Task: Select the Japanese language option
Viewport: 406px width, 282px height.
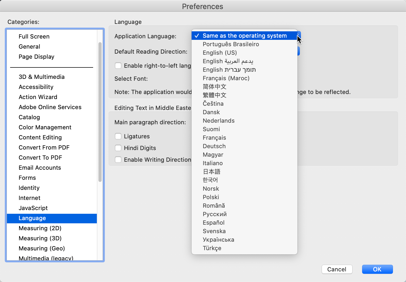Action: [211, 172]
